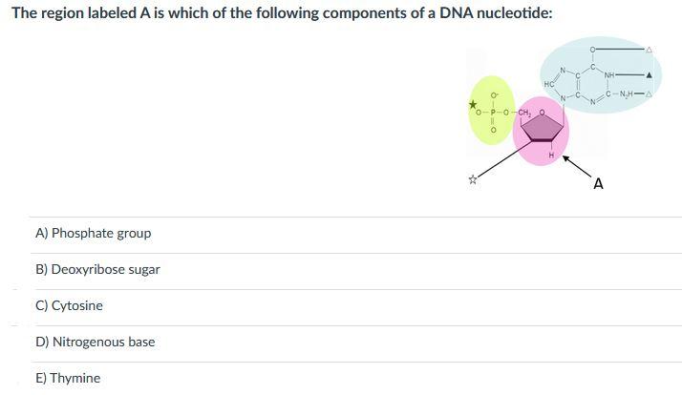This screenshot has height=395, width=682.
Task: Pick answer C) Cytosine
Action: point(69,305)
